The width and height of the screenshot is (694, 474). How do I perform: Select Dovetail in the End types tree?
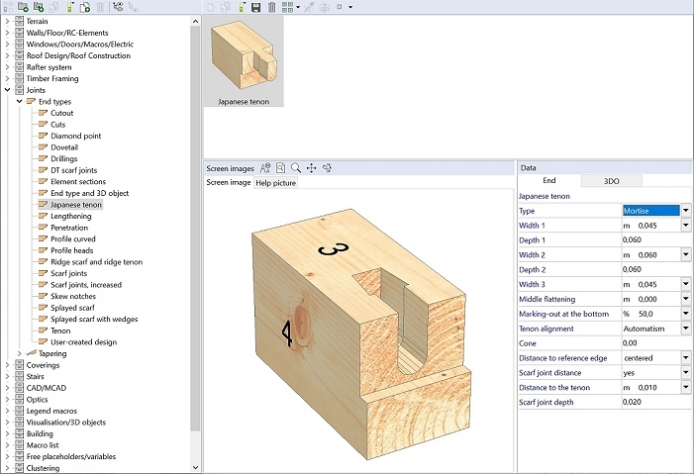(64, 147)
